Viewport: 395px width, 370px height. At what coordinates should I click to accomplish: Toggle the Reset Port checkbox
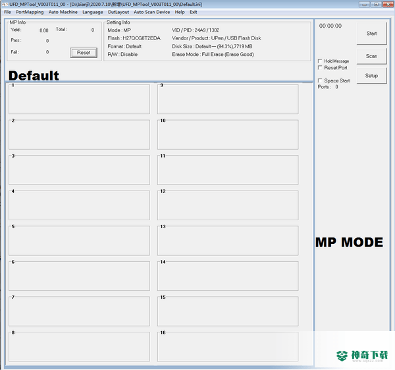click(x=320, y=68)
